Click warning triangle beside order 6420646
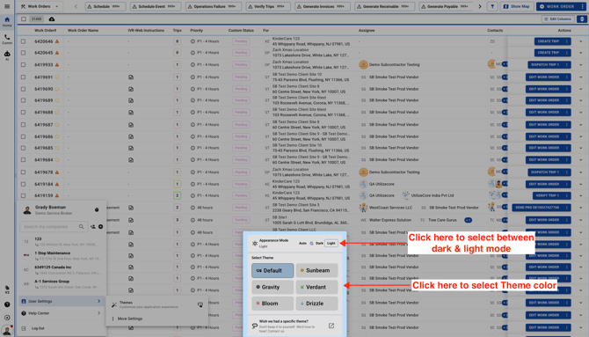 pyautogui.click(x=57, y=41)
